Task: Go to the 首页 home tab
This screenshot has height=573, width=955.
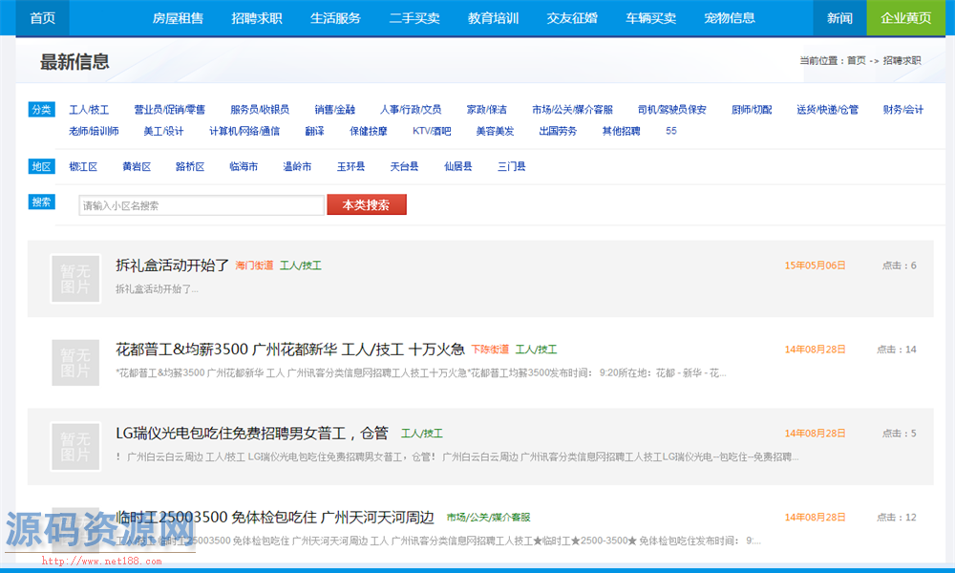Action: (43, 18)
